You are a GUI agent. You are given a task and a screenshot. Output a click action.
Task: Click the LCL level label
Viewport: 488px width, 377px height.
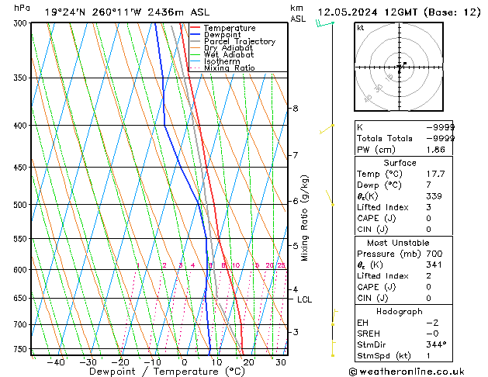[x=304, y=299]
